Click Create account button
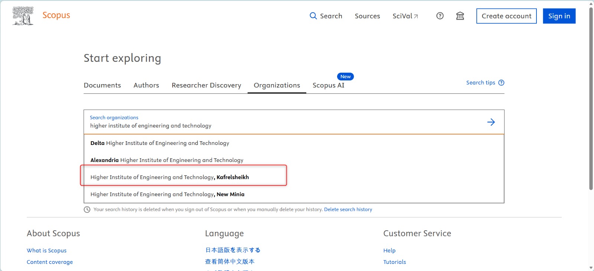Viewport: 594px width, 271px height. pyautogui.click(x=506, y=16)
